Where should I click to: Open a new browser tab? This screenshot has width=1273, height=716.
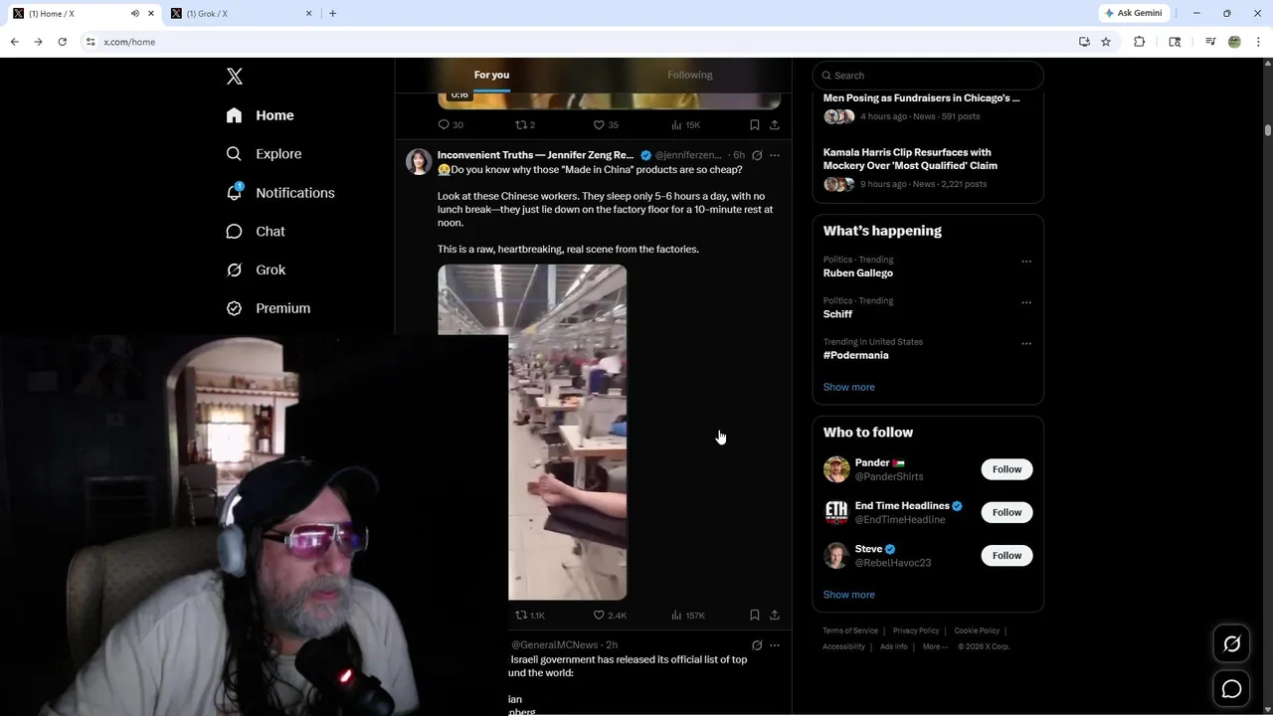[x=332, y=13]
